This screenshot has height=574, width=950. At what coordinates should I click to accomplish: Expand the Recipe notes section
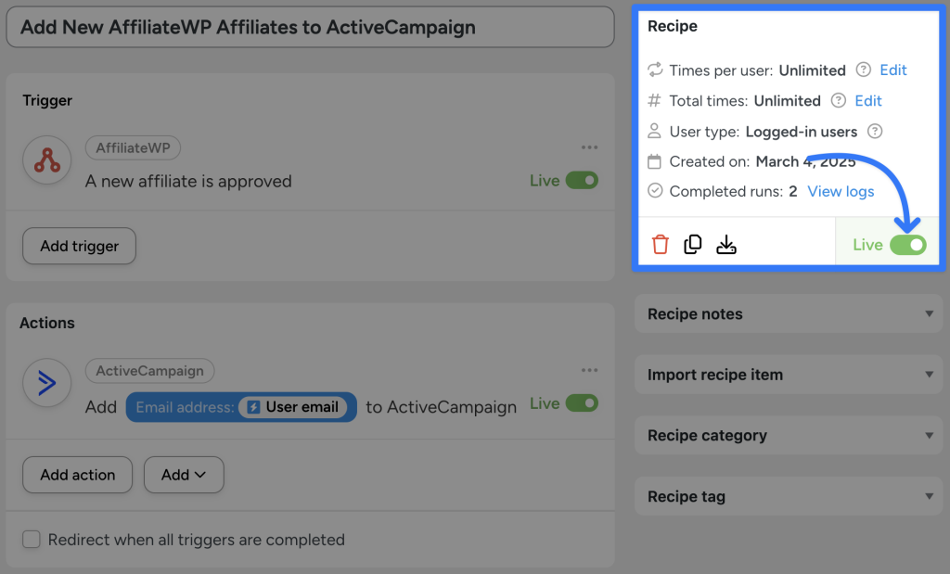pyautogui.click(x=788, y=313)
